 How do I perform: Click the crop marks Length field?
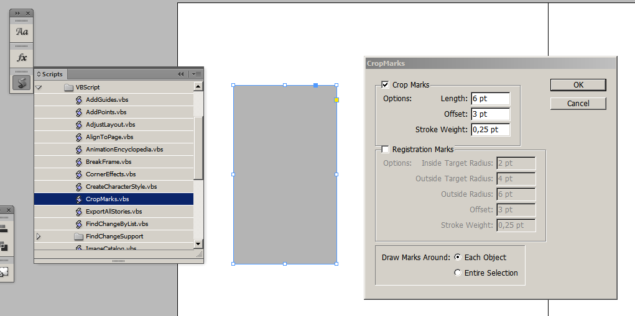(x=491, y=98)
